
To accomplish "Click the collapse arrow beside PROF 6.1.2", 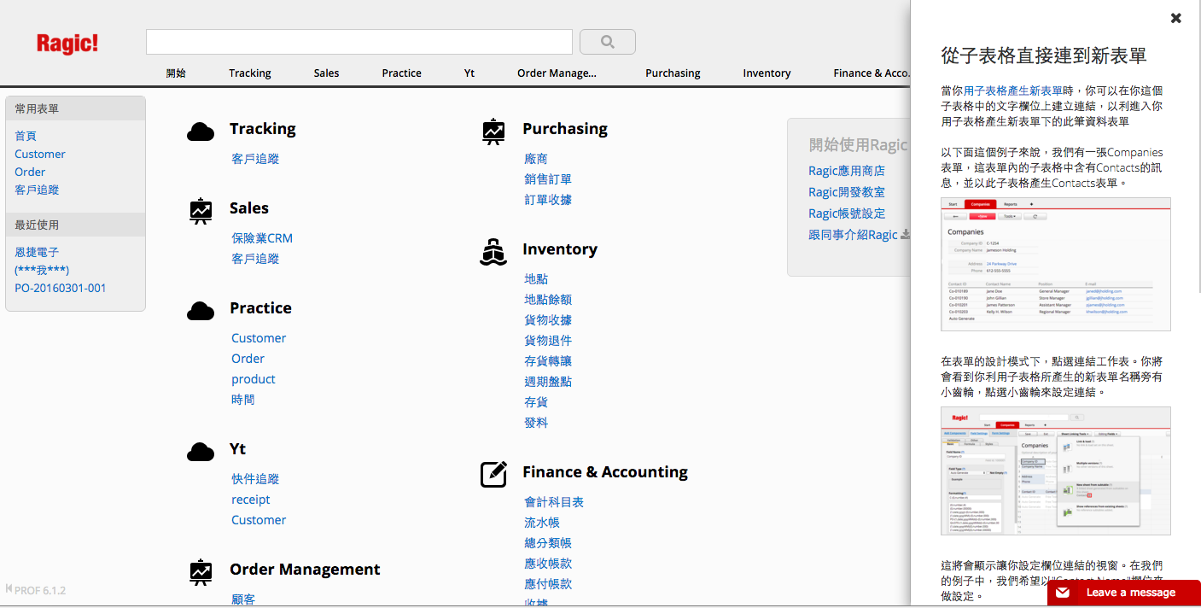I will tap(9, 588).
